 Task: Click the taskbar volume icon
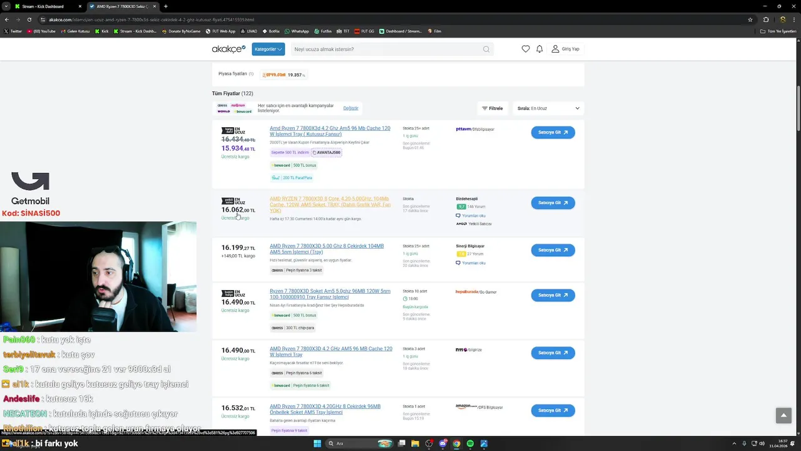[763, 443]
